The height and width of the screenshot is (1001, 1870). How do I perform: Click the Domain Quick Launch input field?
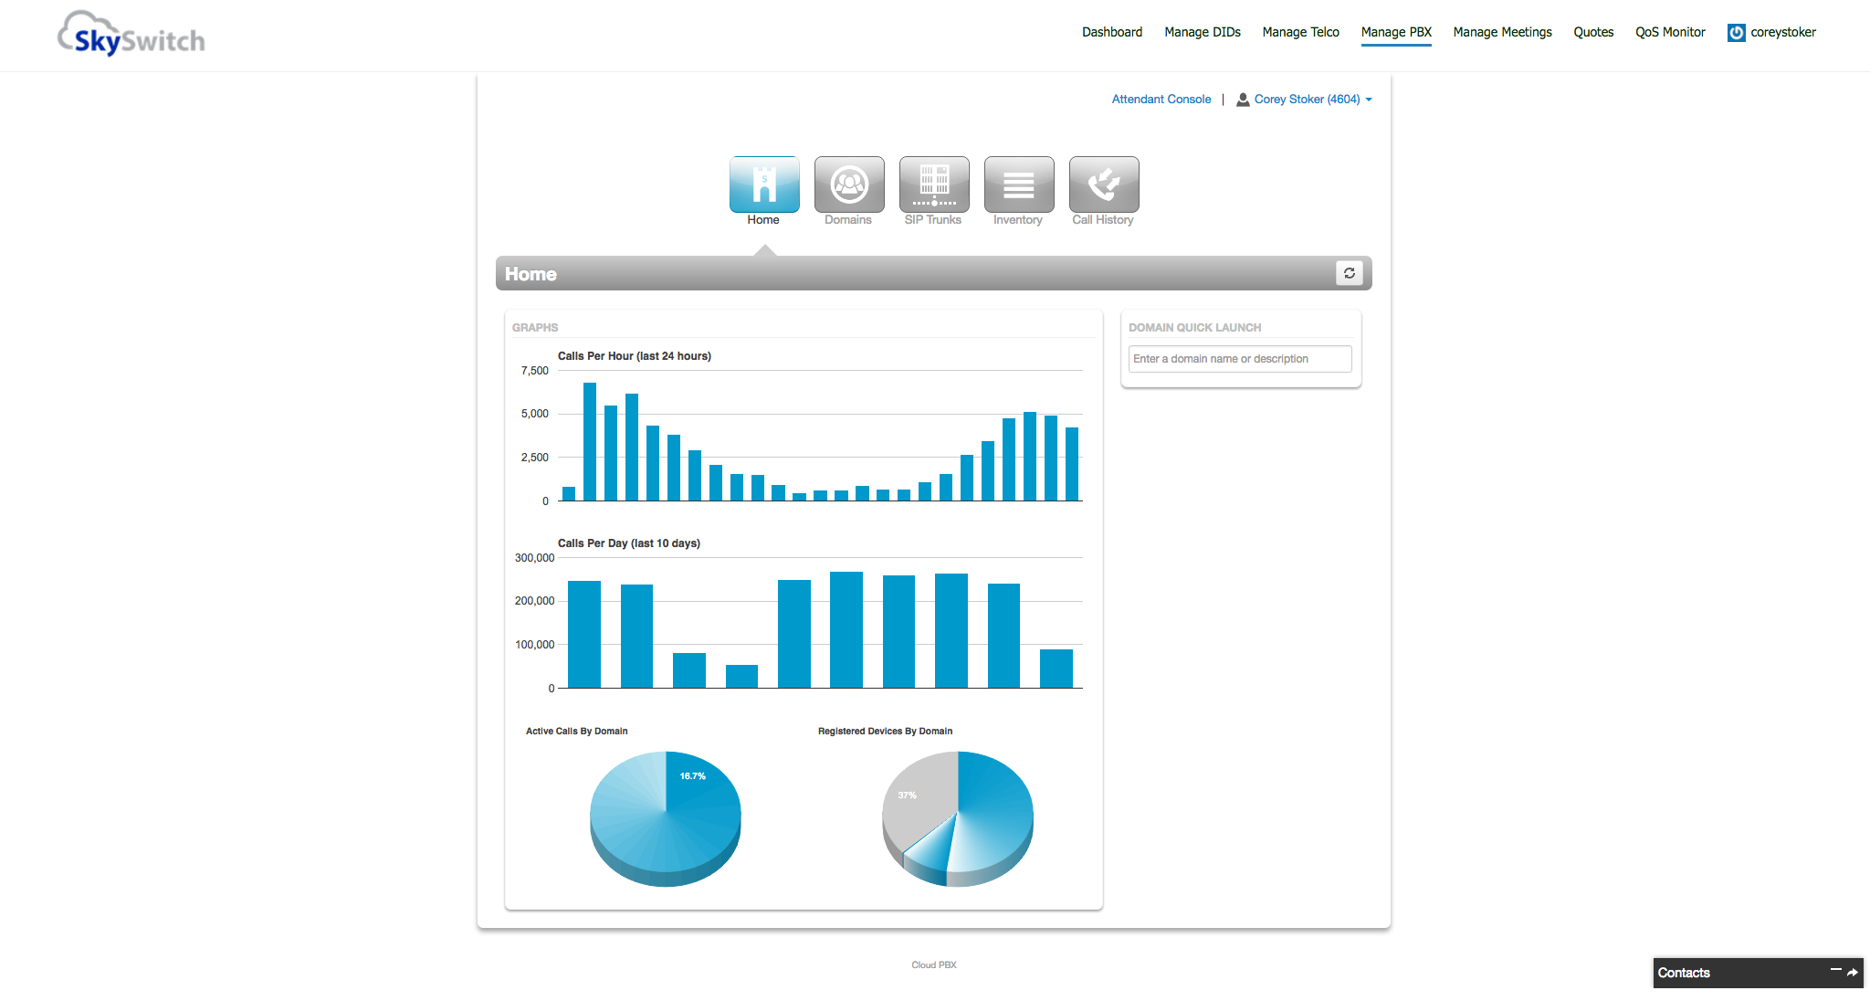(1239, 358)
